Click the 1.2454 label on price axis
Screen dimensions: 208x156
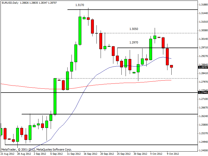click(203, 151)
